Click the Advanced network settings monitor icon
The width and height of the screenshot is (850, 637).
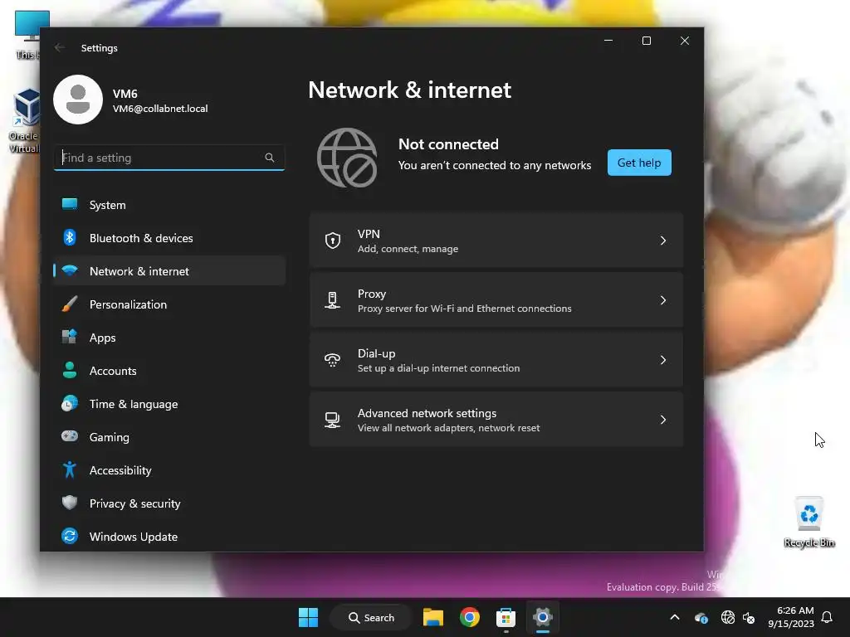point(332,420)
